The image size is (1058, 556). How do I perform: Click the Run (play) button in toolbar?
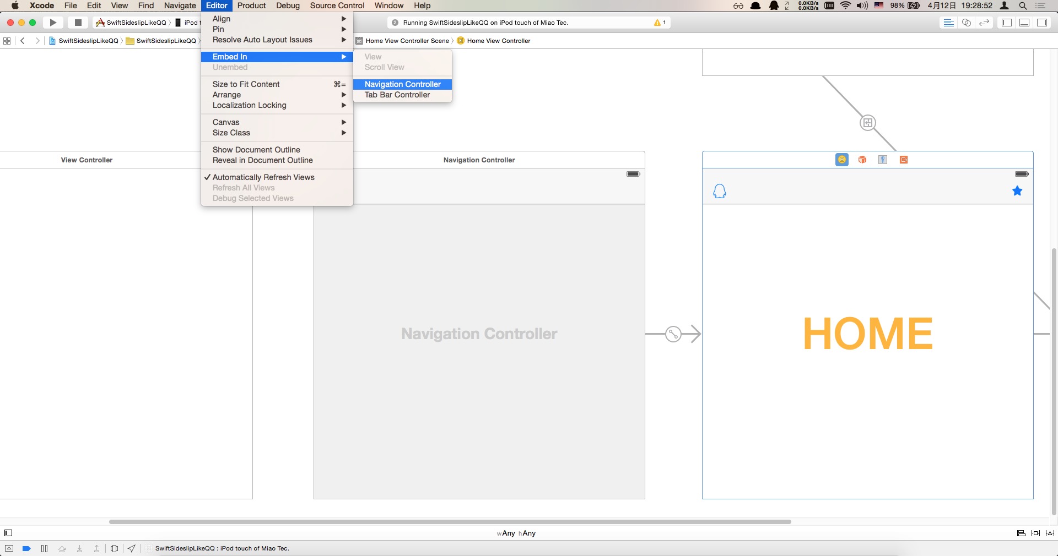point(53,23)
